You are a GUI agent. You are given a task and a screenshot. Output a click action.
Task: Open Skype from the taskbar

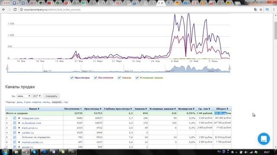(35, 152)
